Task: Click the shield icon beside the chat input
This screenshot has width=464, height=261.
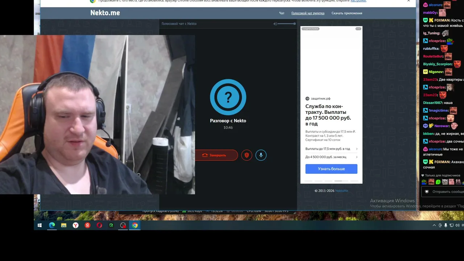Action: point(427,191)
